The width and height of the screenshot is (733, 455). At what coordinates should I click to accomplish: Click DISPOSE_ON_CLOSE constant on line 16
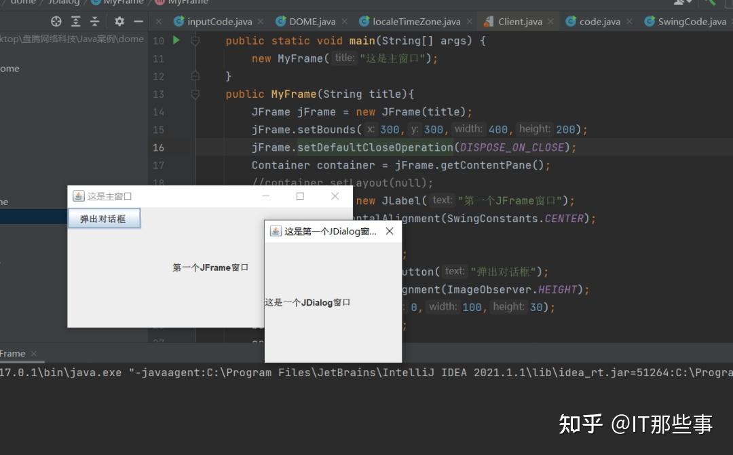[512, 147]
